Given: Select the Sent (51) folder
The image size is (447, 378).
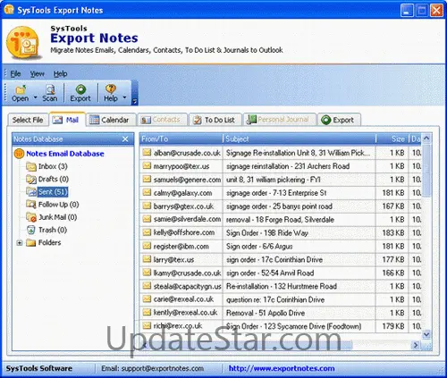Looking at the screenshot, I should coord(53,192).
